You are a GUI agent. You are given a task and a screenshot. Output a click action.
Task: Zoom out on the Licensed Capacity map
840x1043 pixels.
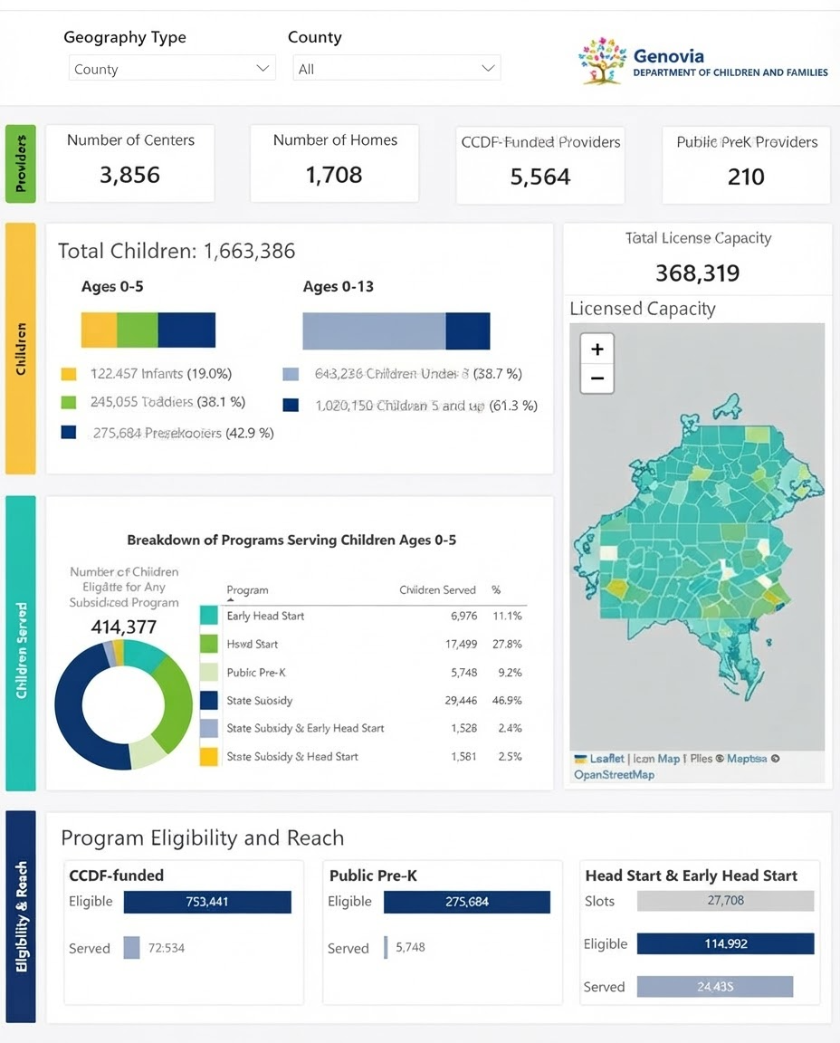(x=597, y=378)
